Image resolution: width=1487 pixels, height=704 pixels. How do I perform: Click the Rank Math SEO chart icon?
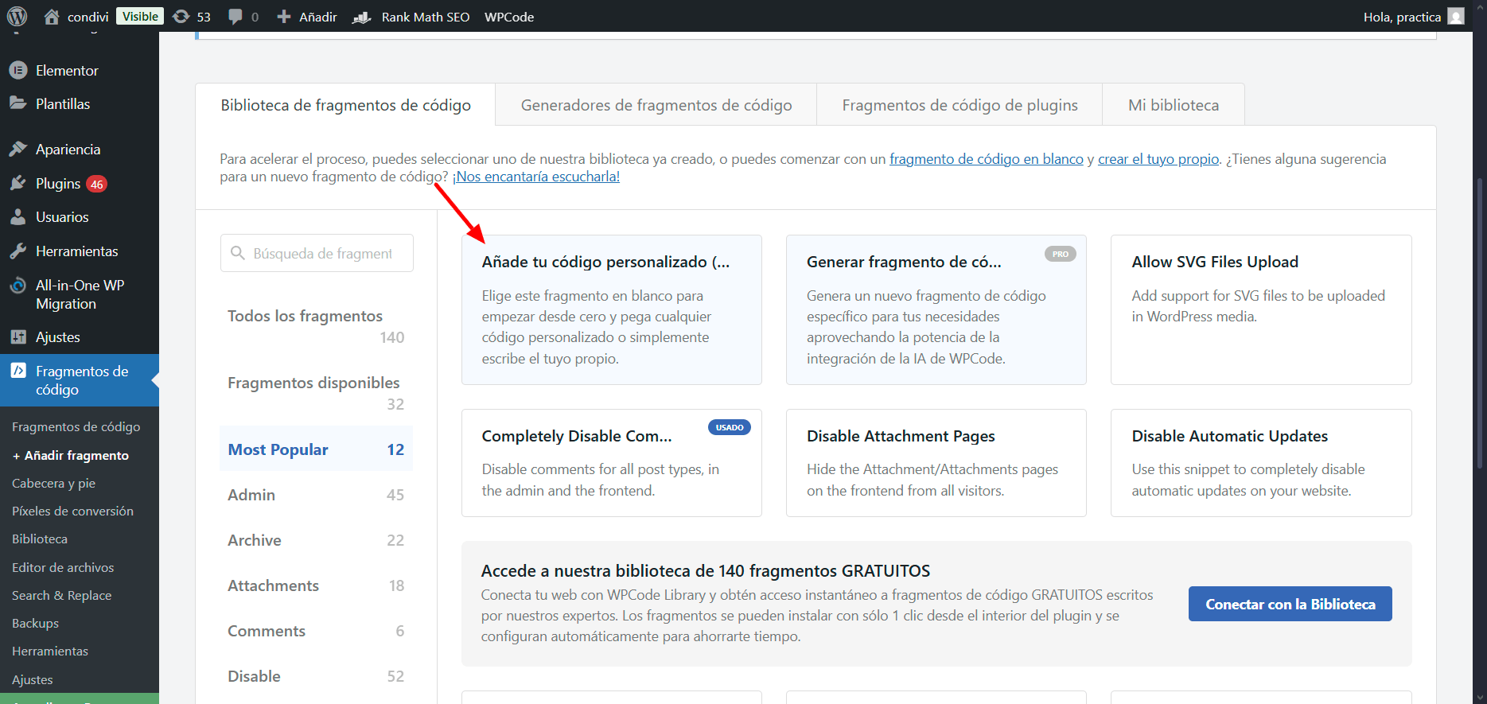(362, 17)
